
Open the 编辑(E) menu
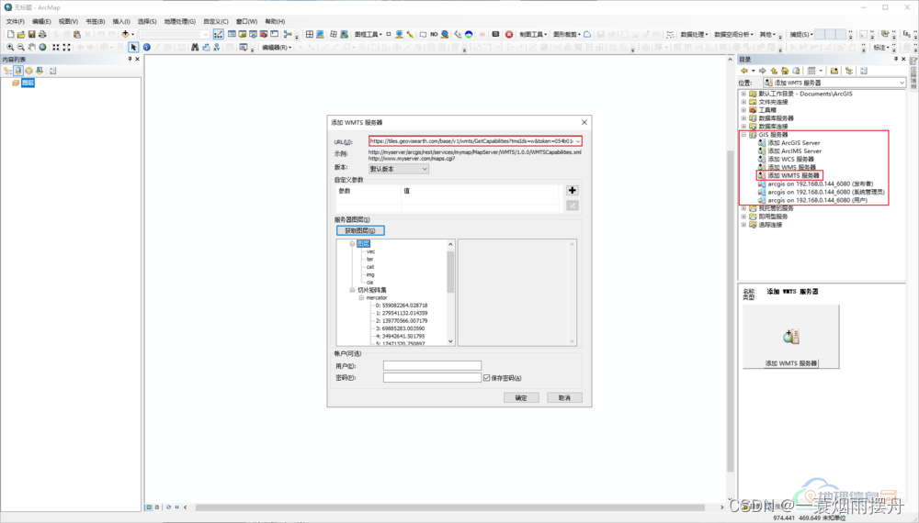coord(41,22)
